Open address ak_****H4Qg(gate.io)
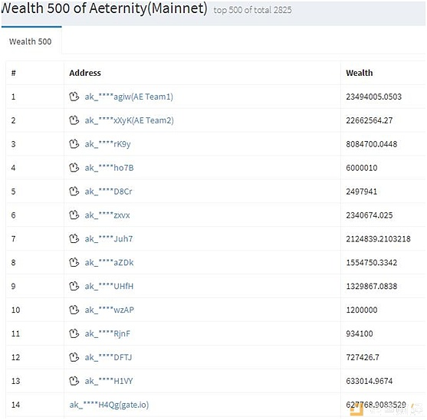The image size is (427, 420). coord(109,405)
